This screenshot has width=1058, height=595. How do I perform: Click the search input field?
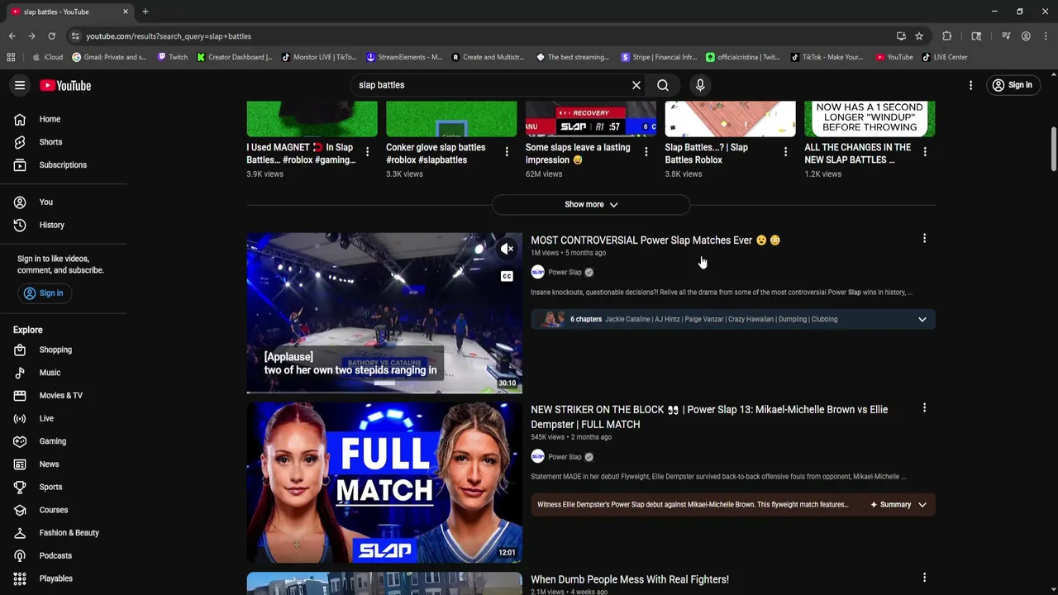point(491,85)
